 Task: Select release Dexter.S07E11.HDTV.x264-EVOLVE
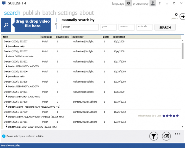(x=32, y=127)
